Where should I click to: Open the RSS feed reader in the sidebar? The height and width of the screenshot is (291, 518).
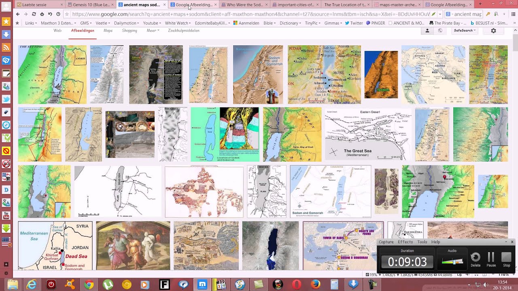6,48
